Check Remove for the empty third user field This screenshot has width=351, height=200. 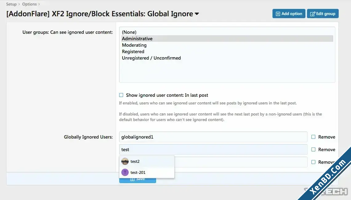pyautogui.click(x=313, y=162)
